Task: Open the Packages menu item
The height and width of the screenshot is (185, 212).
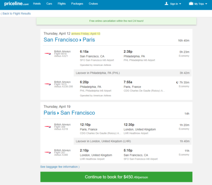Action: [x=77, y=3]
